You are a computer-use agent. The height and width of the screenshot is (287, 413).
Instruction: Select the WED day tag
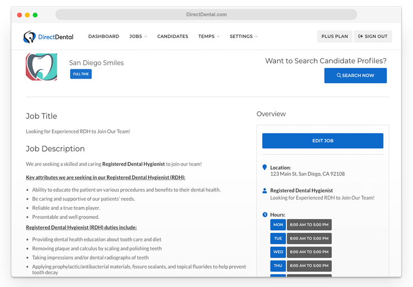278,252
